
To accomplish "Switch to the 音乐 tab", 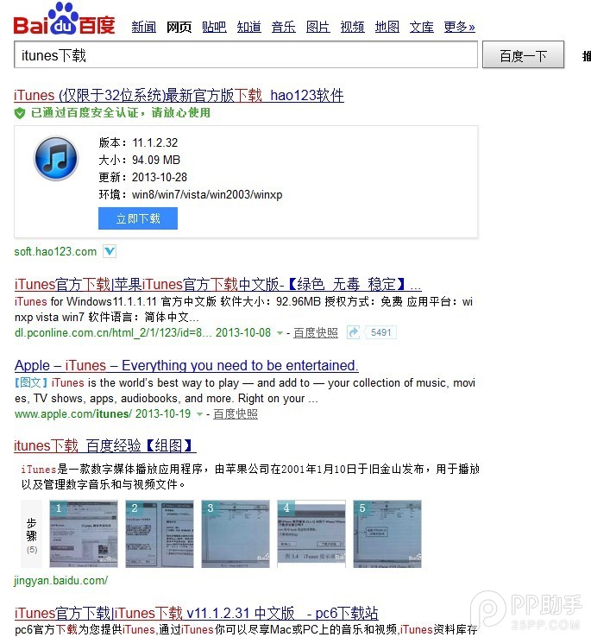I will [284, 27].
